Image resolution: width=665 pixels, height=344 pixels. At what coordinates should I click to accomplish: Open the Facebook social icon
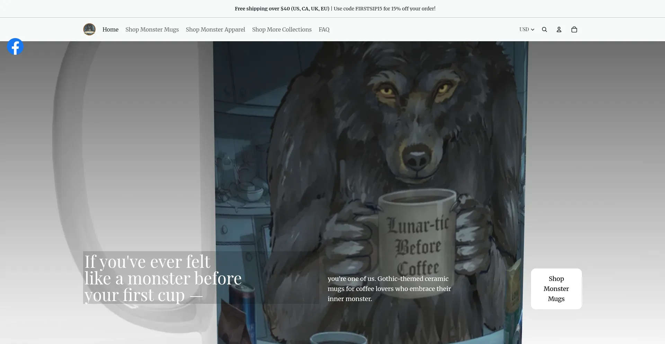[x=15, y=46]
